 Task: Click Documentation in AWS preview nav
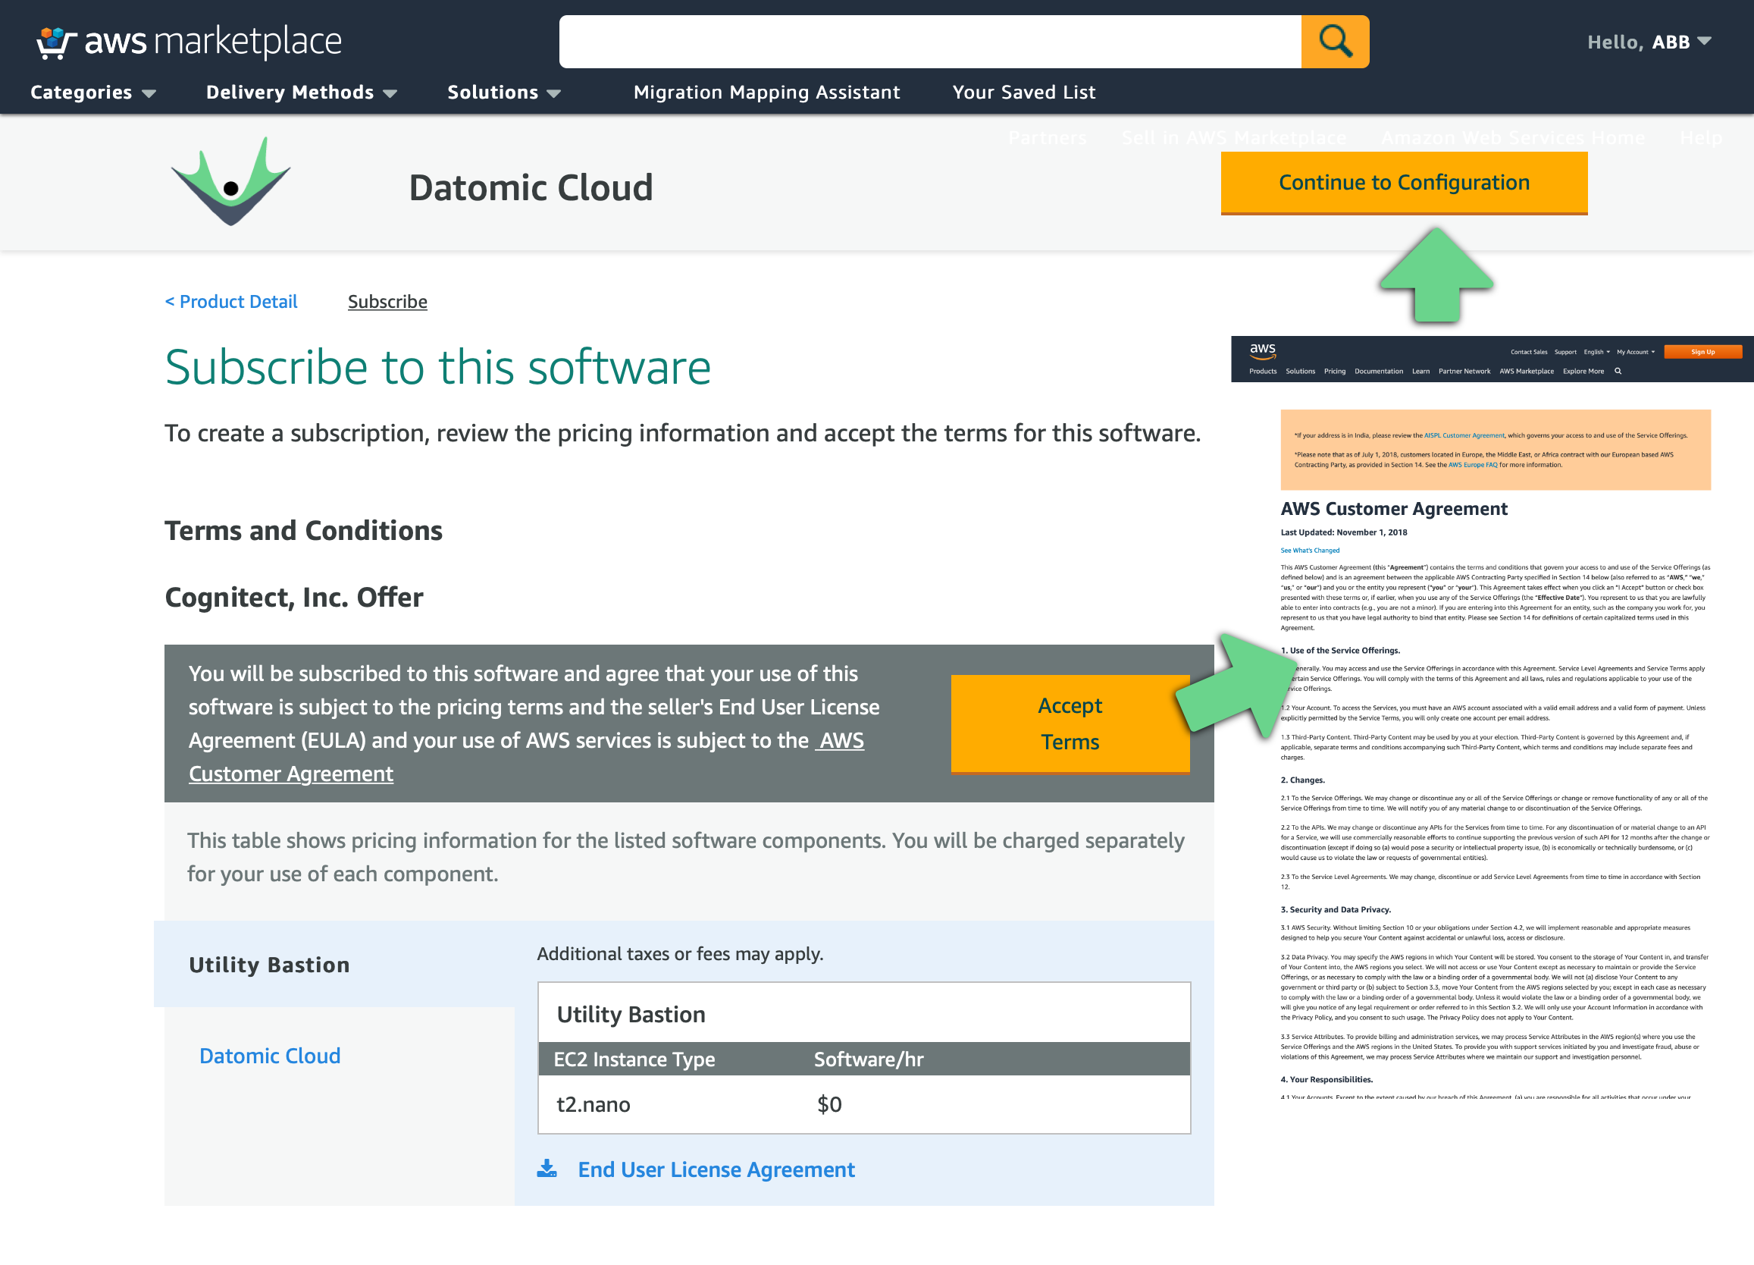(x=1378, y=372)
